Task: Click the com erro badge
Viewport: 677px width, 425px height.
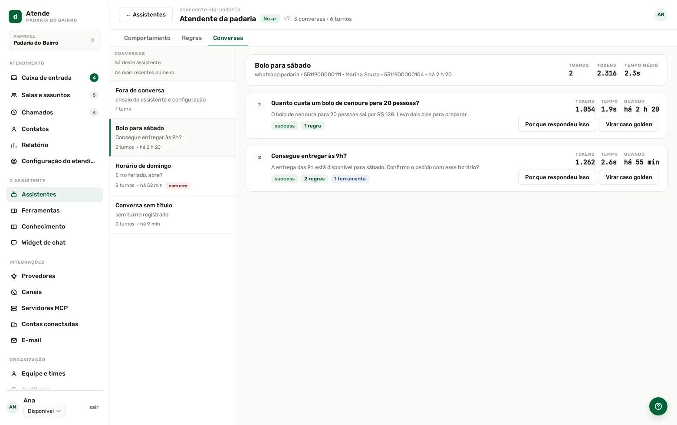Action: tap(178, 186)
